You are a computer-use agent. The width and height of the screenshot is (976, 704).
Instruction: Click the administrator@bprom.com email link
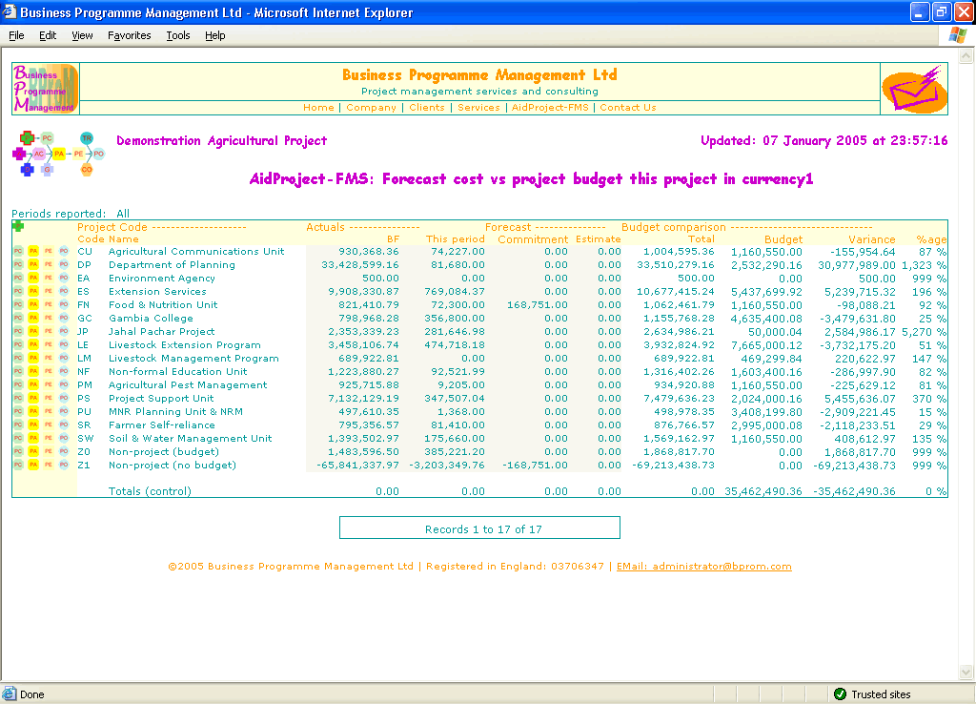point(704,567)
